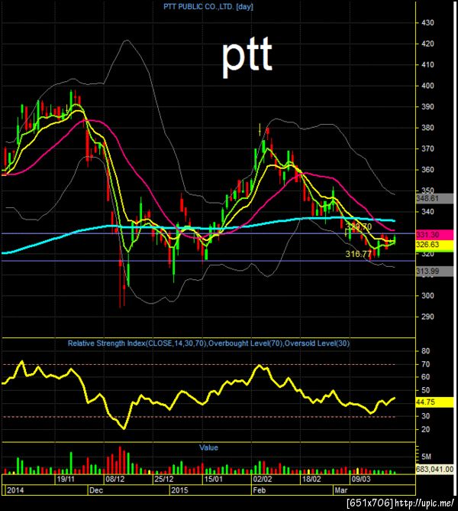Viewport: 458px width, 511px height.
Task: Click the 360 price axis label
Action: [427, 170]
